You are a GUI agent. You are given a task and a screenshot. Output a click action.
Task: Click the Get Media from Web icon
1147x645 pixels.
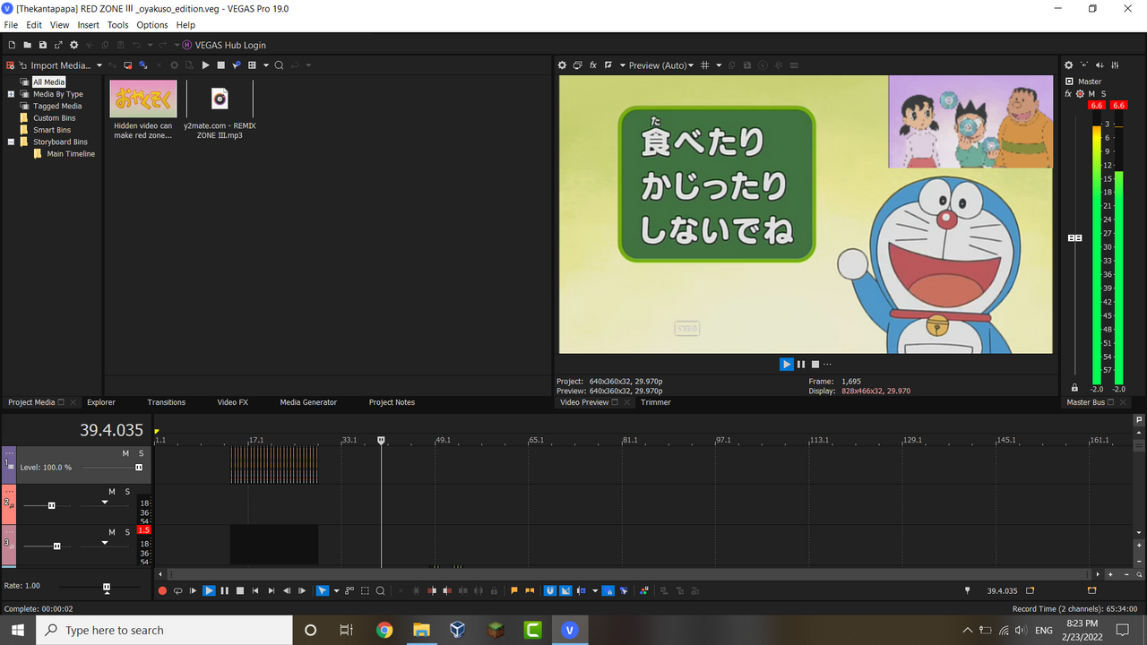(x=142, y=65)
